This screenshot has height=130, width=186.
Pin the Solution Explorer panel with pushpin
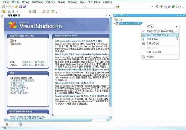[181, 15]
